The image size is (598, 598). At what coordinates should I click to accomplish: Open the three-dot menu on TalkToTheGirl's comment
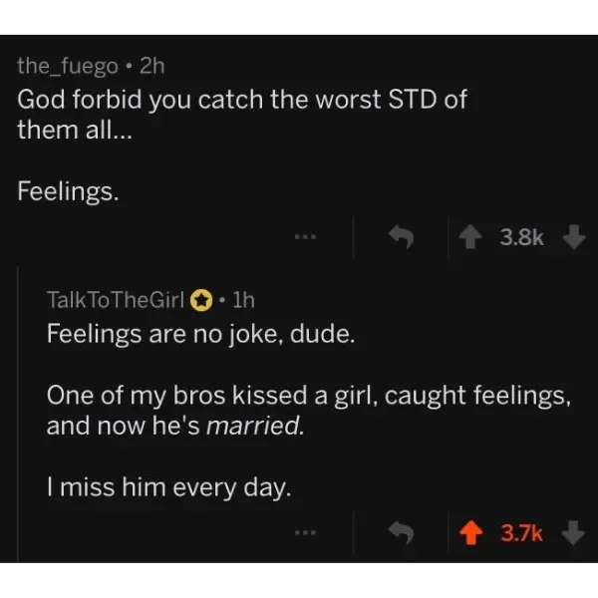tap(304, 533)
